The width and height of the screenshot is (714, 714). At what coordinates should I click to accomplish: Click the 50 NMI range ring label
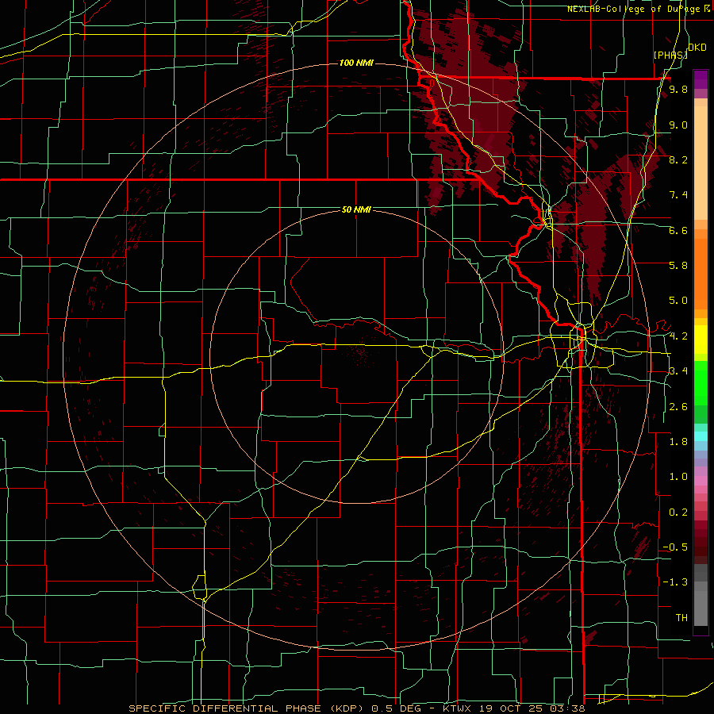356,209
